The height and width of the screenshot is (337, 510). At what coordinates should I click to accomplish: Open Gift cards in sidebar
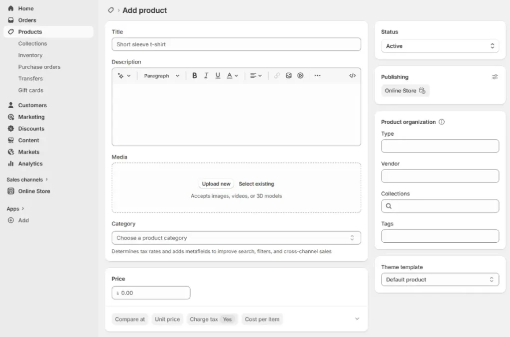point(30,90)
